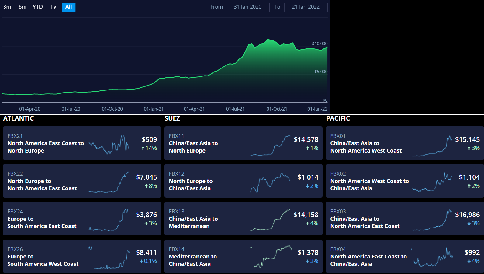Click the All range button

click(69, 7)
